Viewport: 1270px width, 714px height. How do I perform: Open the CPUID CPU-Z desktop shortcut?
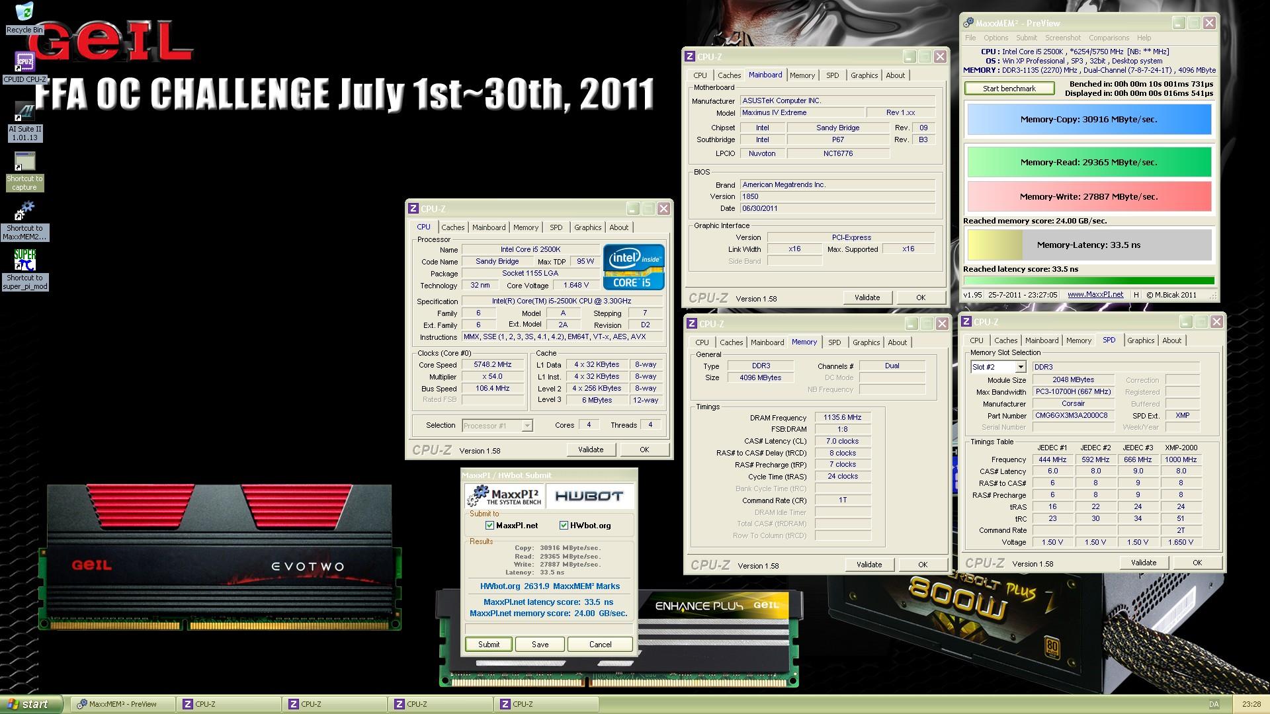click(x=24, y=67)
